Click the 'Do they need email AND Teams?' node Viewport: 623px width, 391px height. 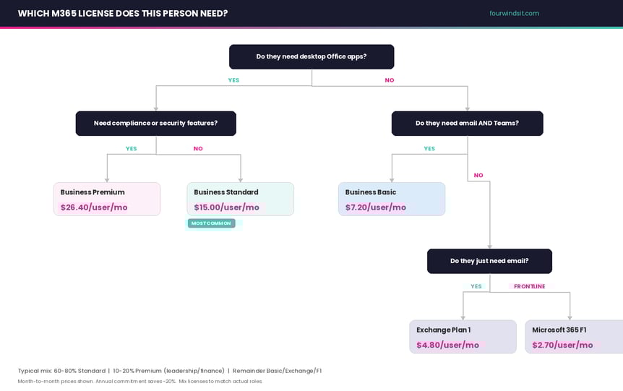click(467, 123)
